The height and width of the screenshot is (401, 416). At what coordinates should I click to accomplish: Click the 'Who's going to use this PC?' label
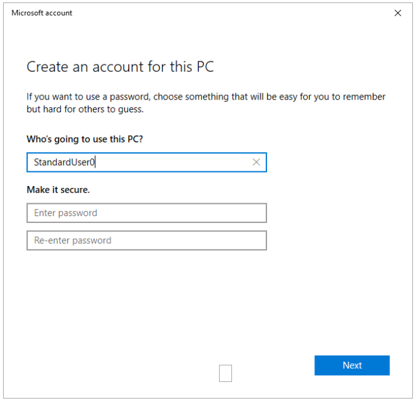[x=85, y=139]
